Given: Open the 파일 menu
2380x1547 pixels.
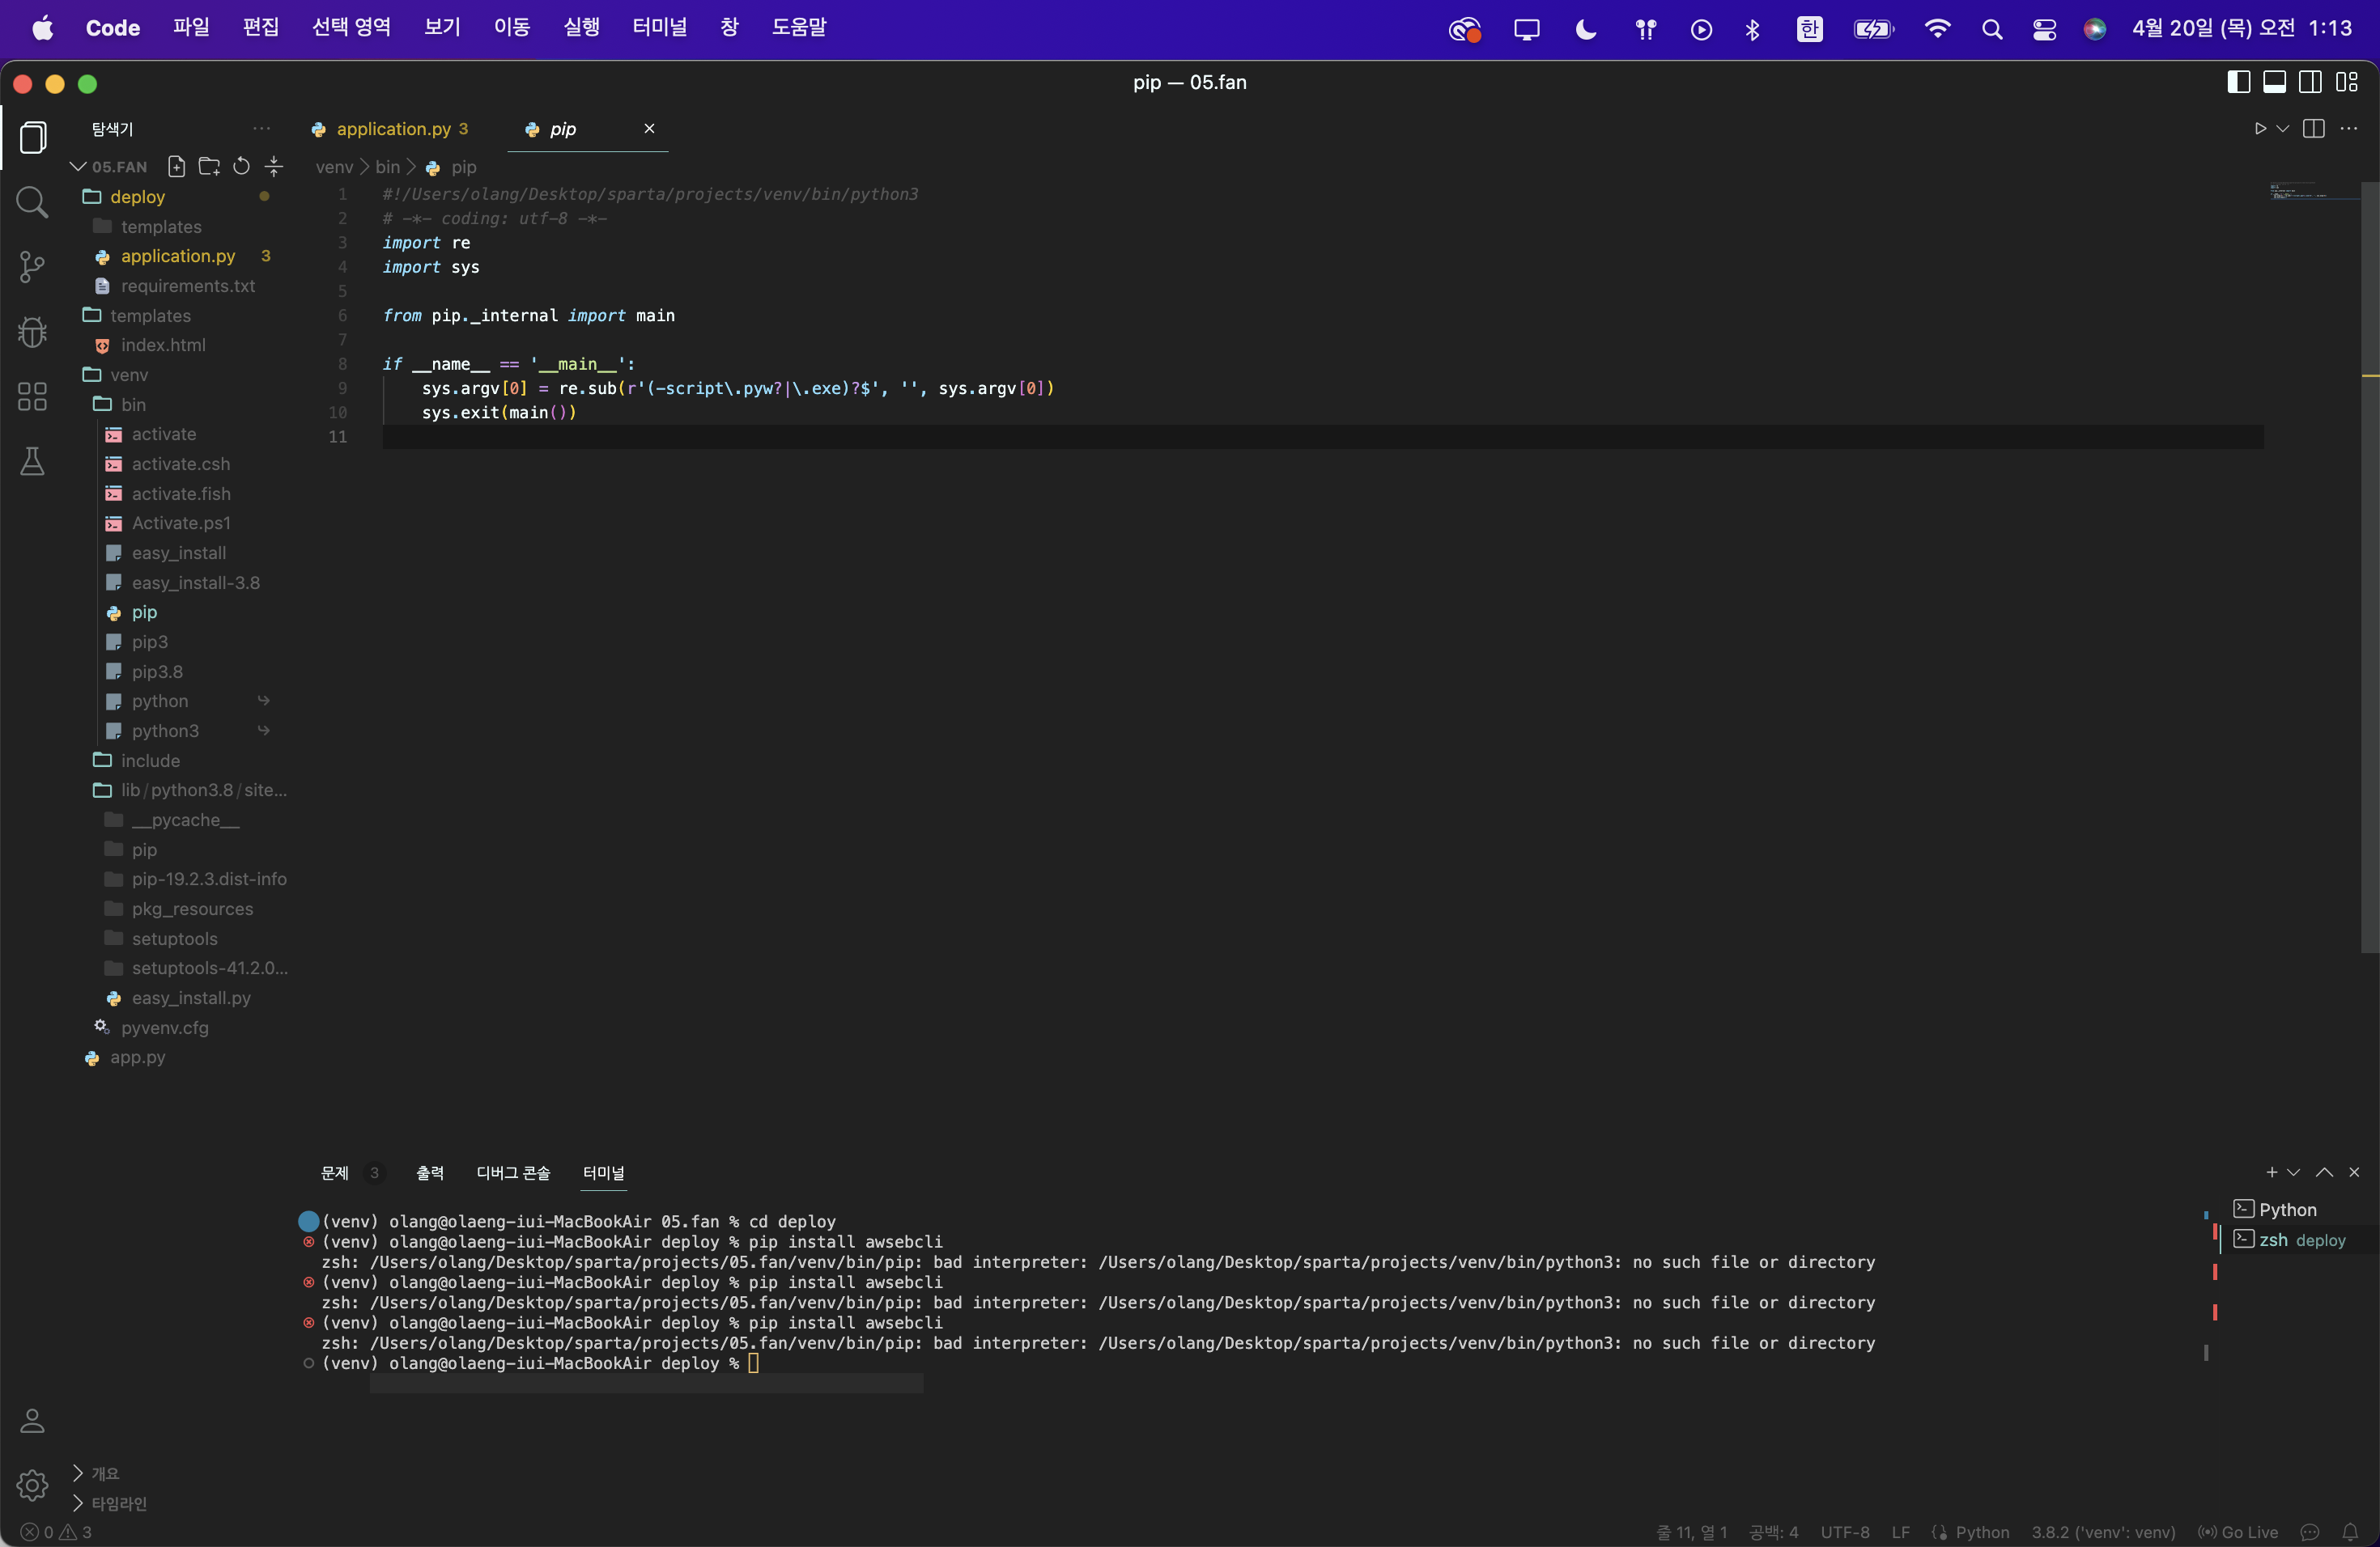Looking at the screenshot, I should 191,28.
